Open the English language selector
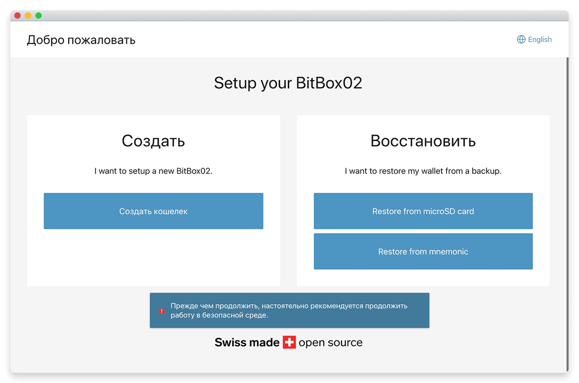This screenshot has height=383, width=579. [534, 39]
